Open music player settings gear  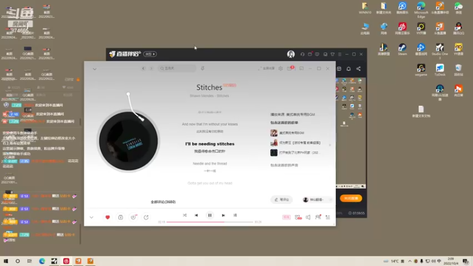click(280, 69)
